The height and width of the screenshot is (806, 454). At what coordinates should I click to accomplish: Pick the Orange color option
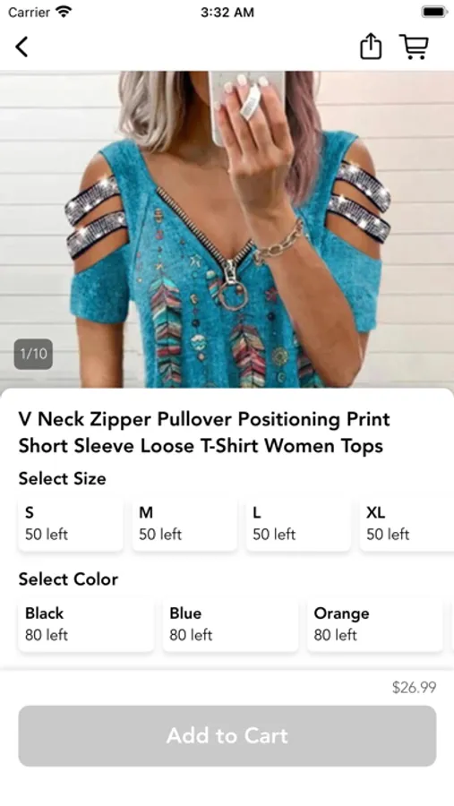[x=375, y=624]
